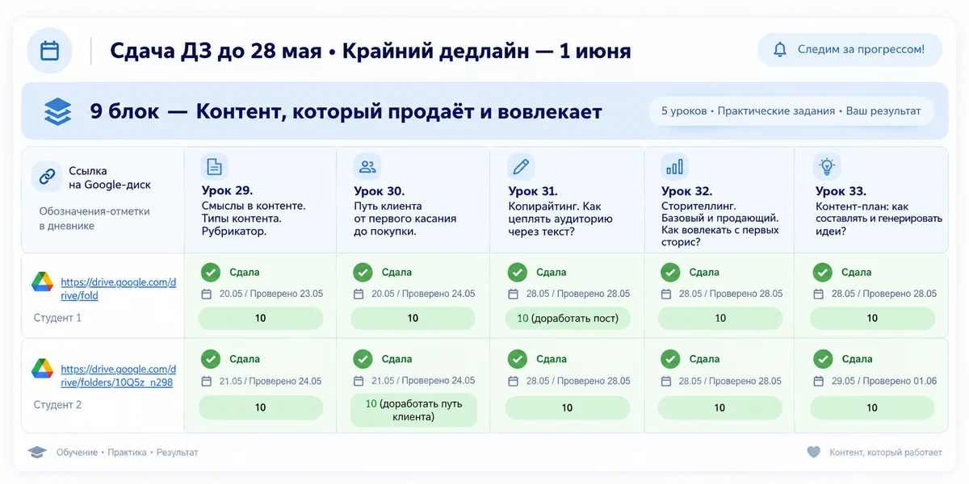This screenshot has height=484, width=969.
Task: Click the Урок 33. heading
Action: click(841, 191)
